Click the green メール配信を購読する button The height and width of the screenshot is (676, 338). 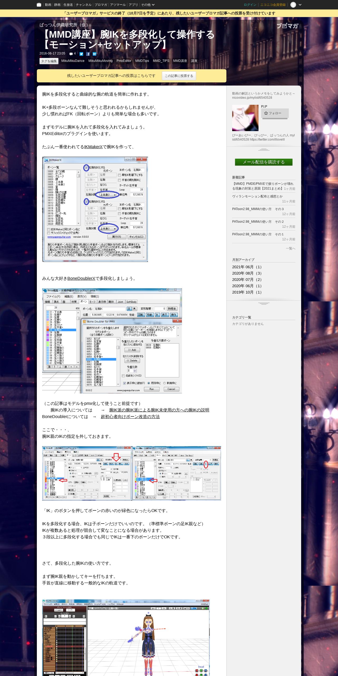coord(264,162)
